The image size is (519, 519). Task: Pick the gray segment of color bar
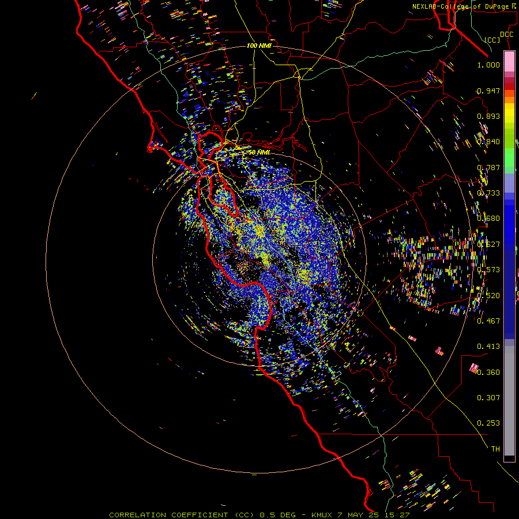point(509,401)
